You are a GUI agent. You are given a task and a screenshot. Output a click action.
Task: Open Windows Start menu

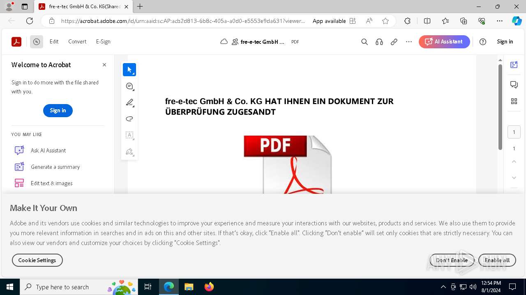coord(10,287)
